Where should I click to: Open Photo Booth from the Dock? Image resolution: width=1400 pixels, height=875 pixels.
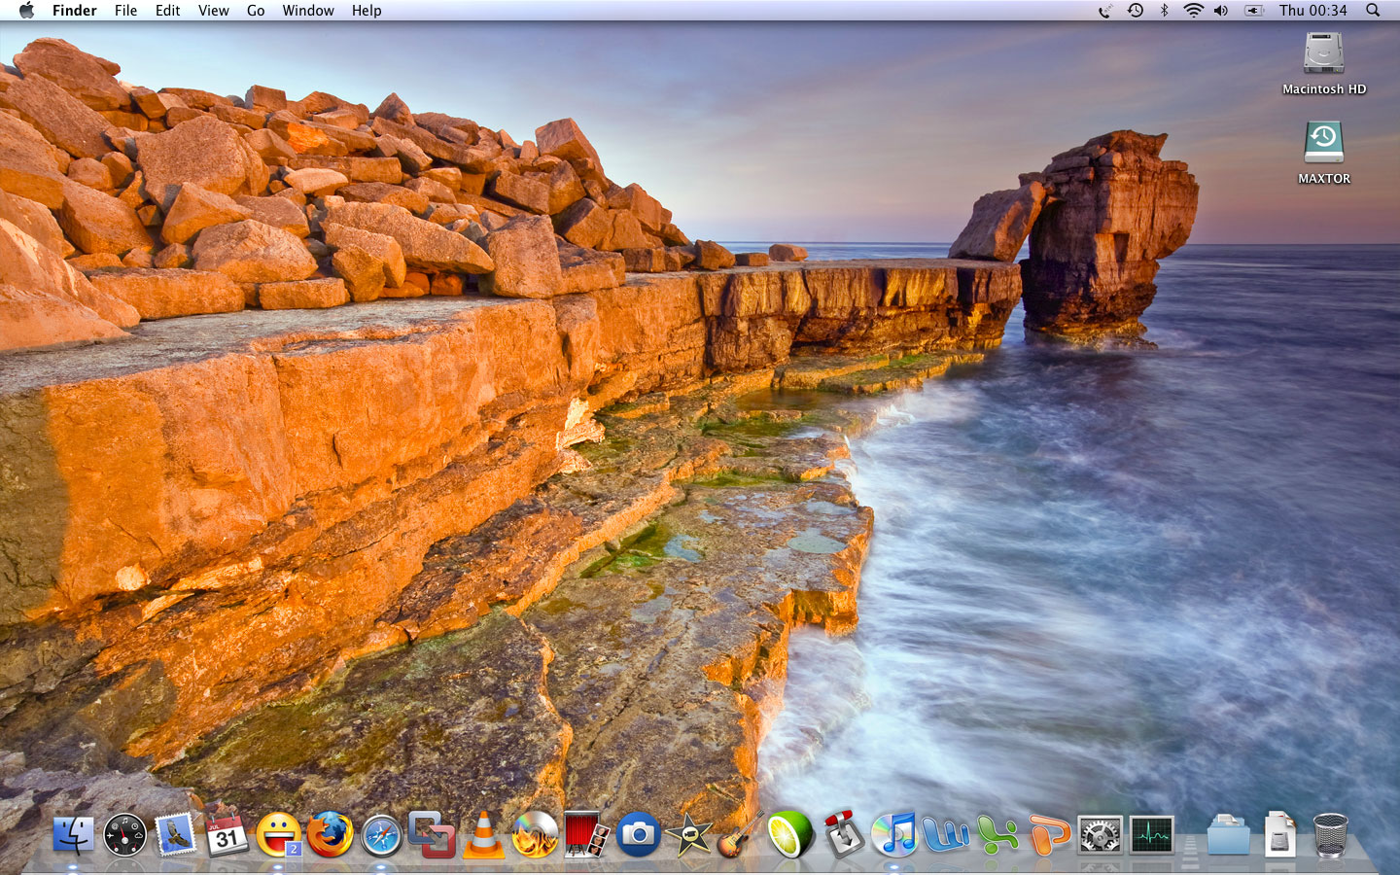(586, 834)
